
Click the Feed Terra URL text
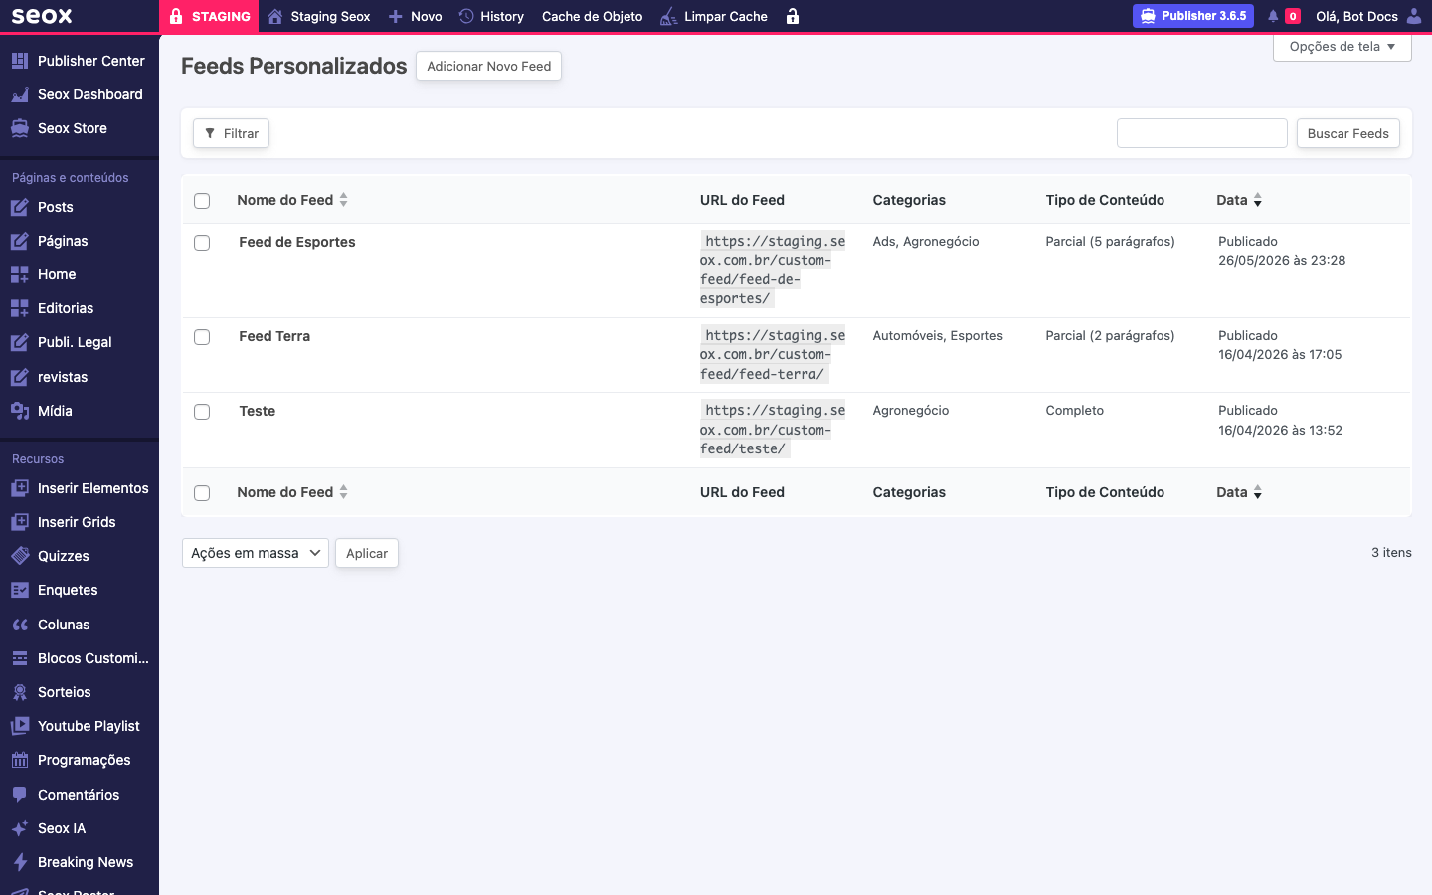click(x=773, y=355)
